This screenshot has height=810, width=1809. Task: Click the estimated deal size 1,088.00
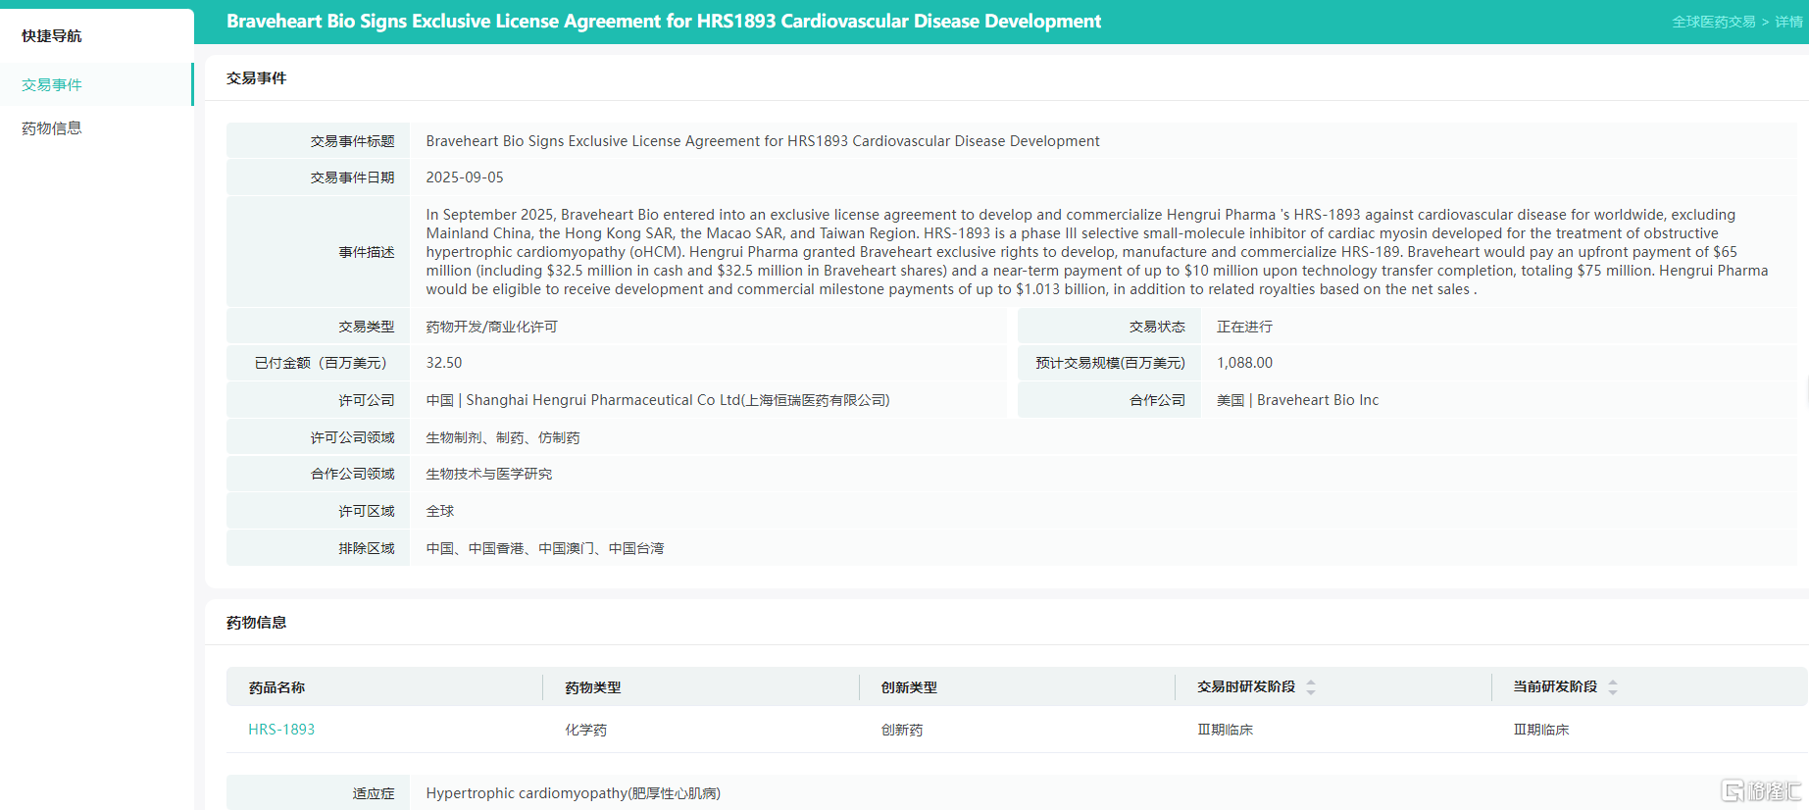click(1244, 363)
